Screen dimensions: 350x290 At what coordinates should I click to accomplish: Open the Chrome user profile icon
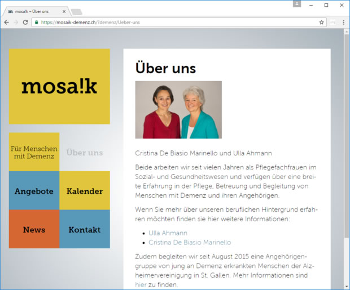click(x=297, y=4)
